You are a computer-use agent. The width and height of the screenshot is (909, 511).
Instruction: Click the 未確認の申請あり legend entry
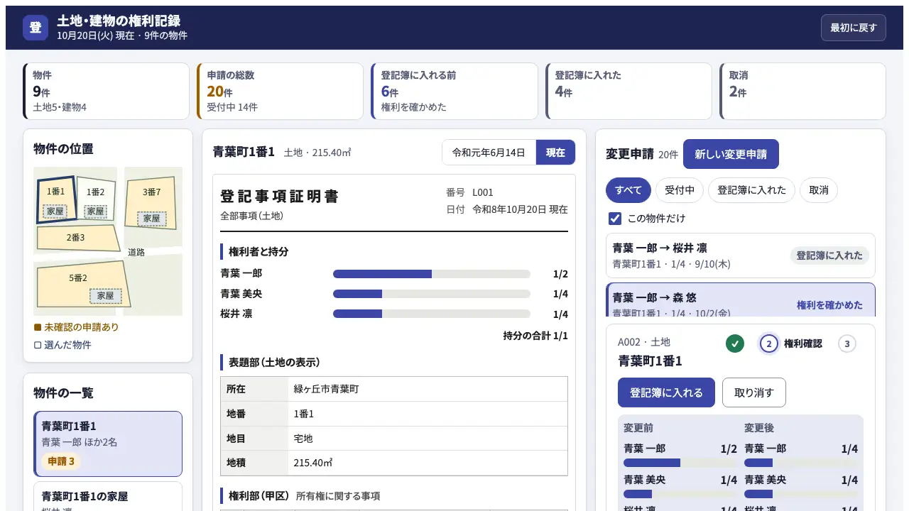pyautogui.click(x=76, y=327)
